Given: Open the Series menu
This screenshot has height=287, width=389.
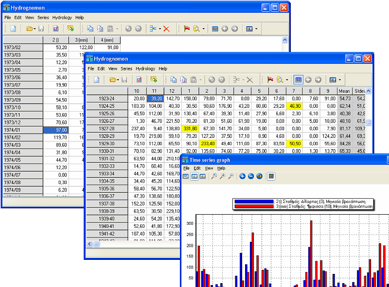Looking at the screenshot, I should tap(126, 69).
